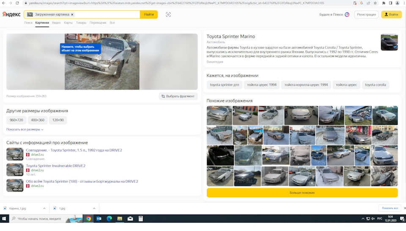The width and height of the screenshot is (406, 231).
Task: Click the Windows taskbar search box
Action: [x=46, y=219]
